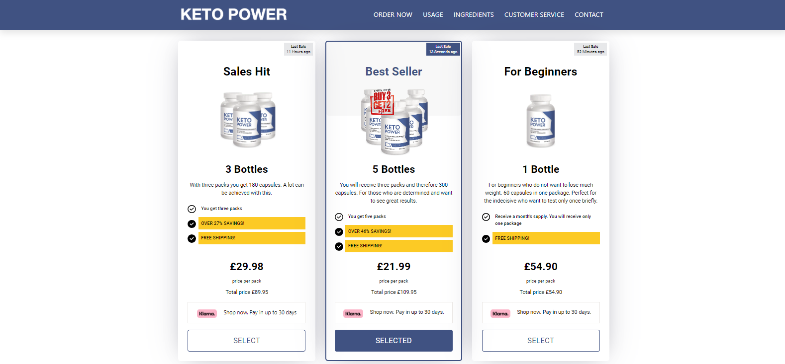Click the 'Over 46% savings' check icon
The width and height of the screenshot is (785, 364).
339,232
